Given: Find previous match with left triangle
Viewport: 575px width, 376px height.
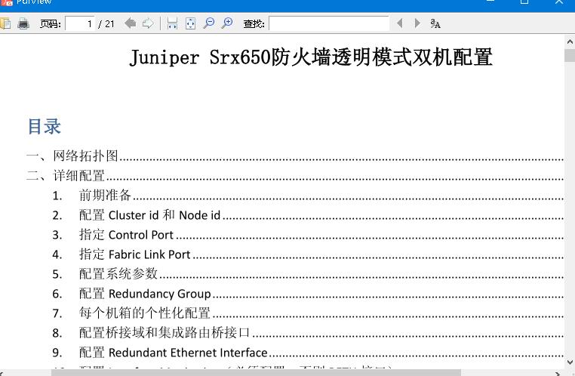Looking at the screenshot, I should pos(400,23).
